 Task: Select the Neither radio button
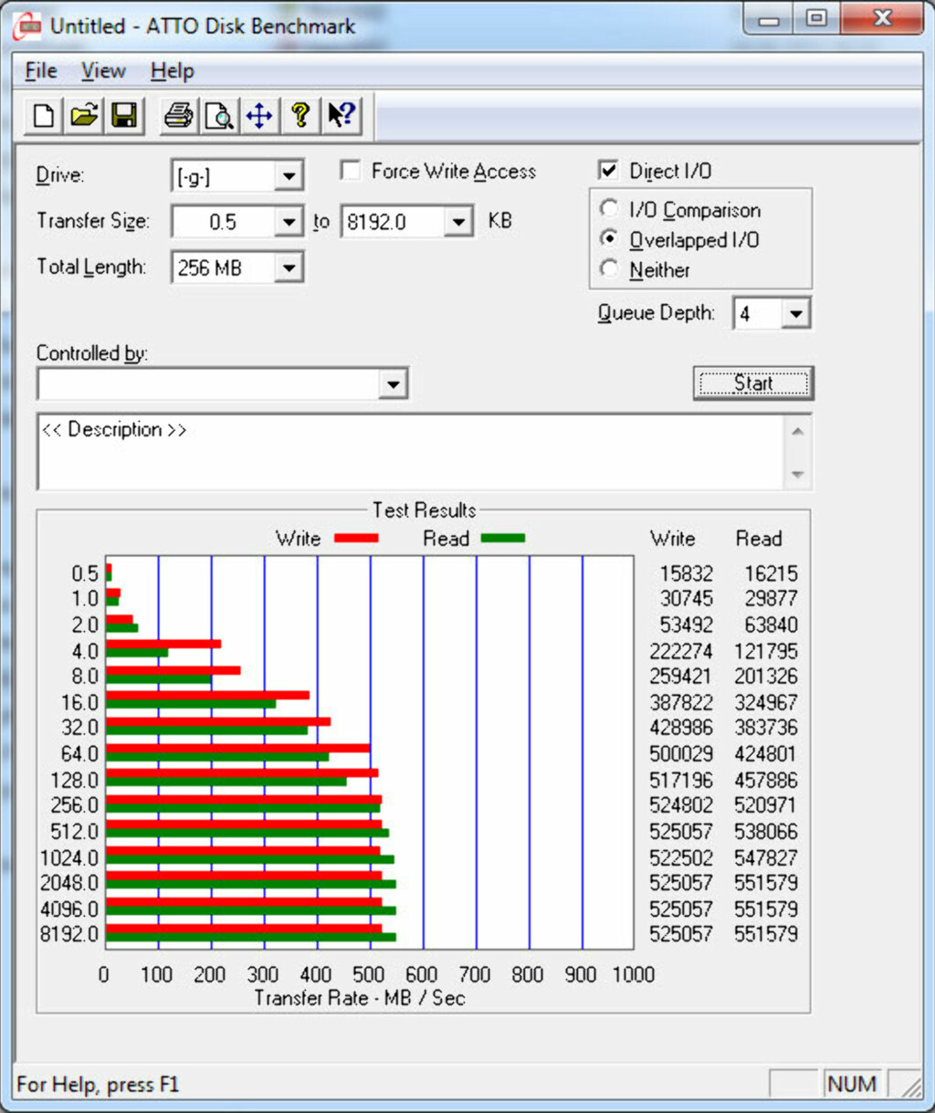coord(609,269)
